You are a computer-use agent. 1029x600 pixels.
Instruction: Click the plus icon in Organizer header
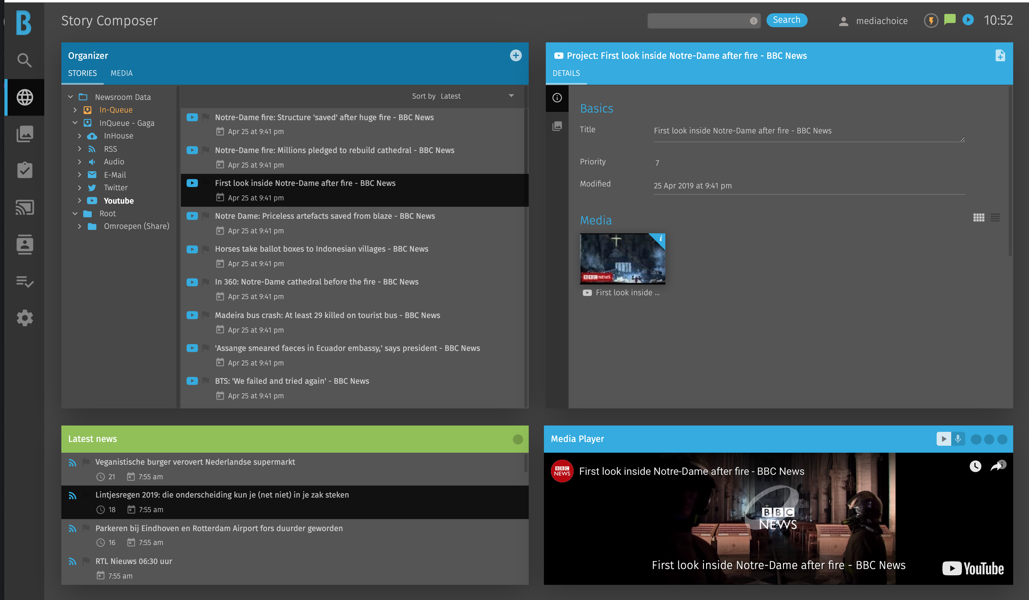click(x=515, y=56)
